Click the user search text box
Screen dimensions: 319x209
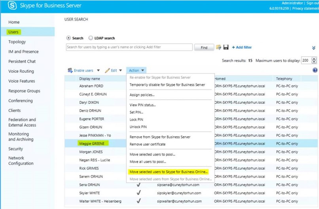click(129, 47)
